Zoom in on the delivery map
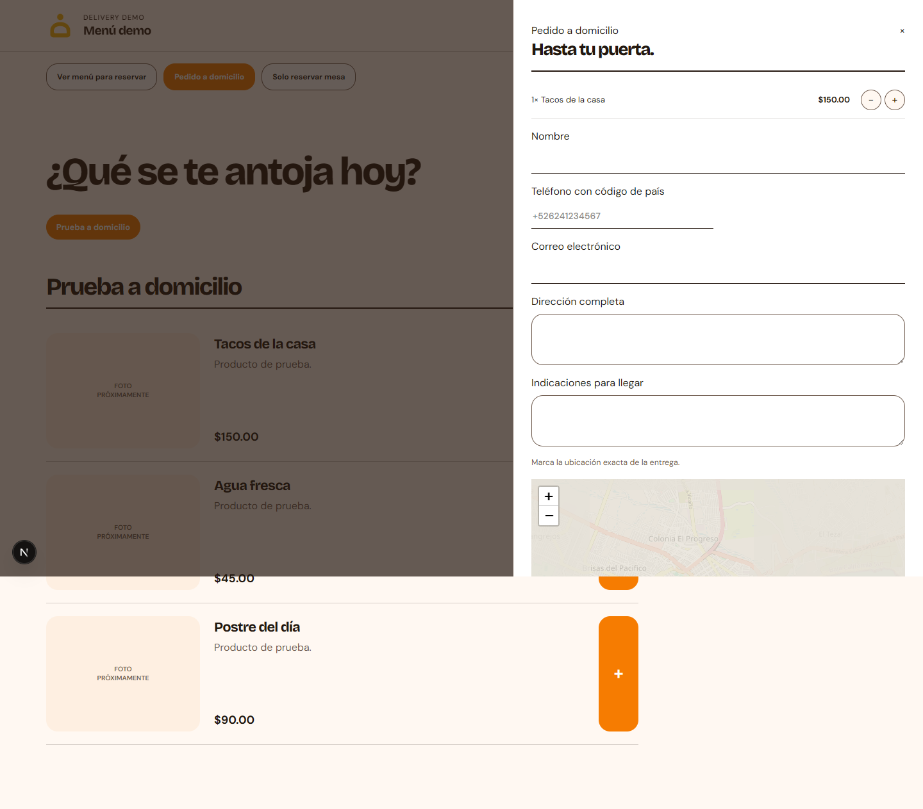Screen dimensions: 923x809 coord(549,496)
